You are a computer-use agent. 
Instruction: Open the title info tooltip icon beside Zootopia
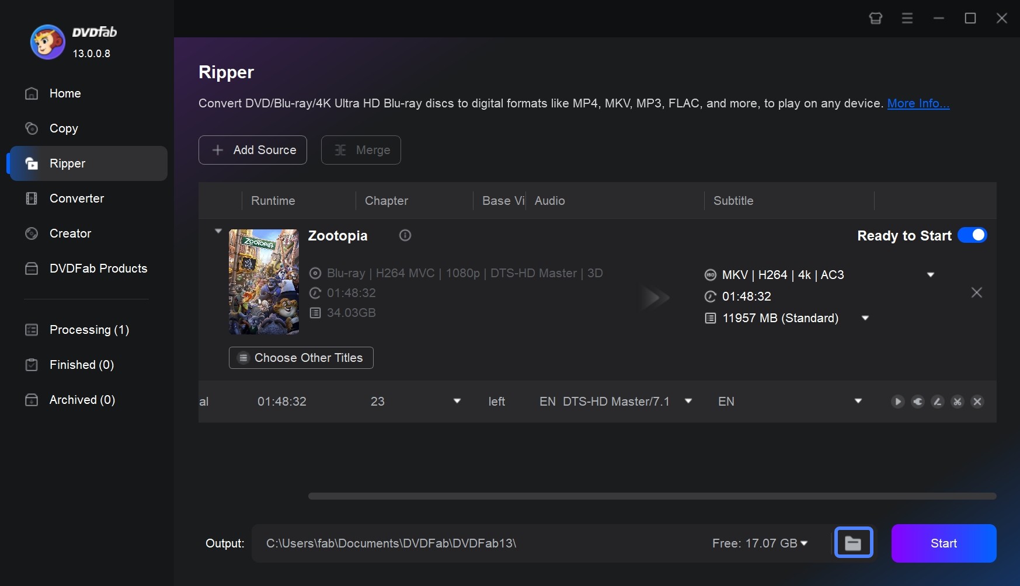point(405,235)
